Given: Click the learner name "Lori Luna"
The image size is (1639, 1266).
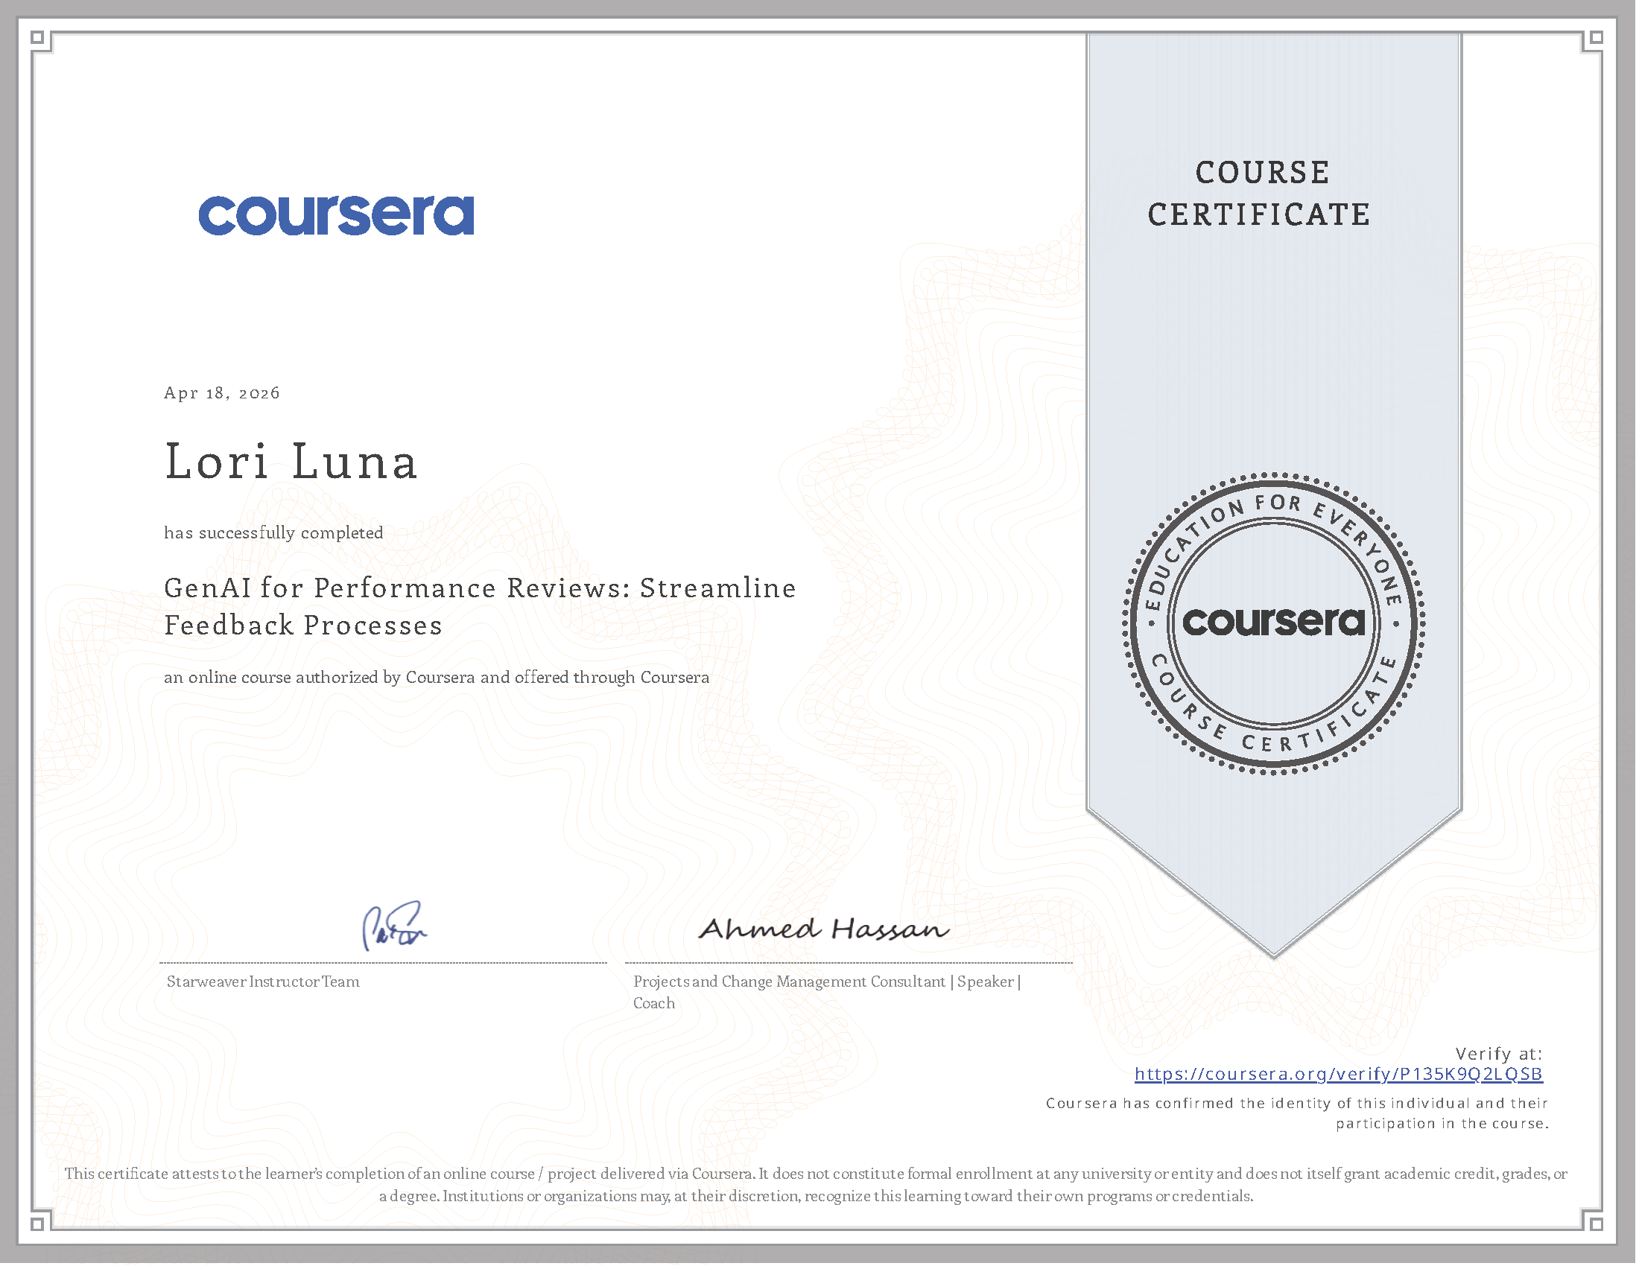Looking at the screenshot, I should tap(291, 462).
